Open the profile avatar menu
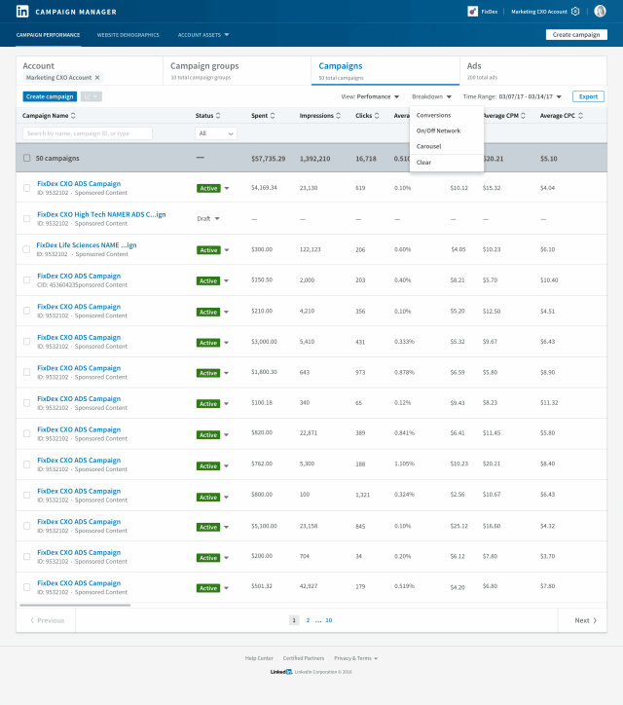The width and height of the screenshot is (623, 705). 600,12
